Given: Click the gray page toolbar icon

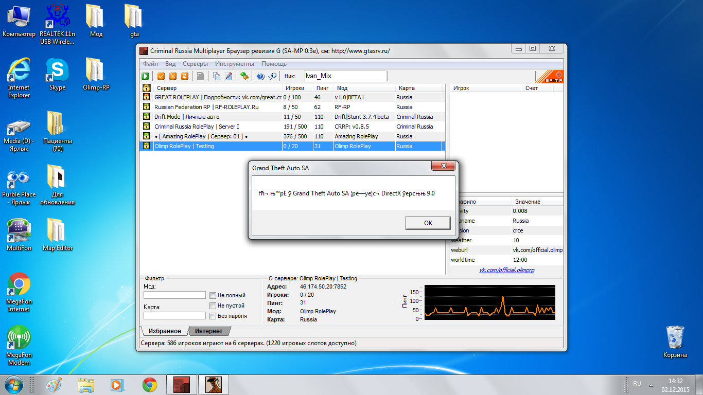Looking at the screenshot, I should 200,76.
